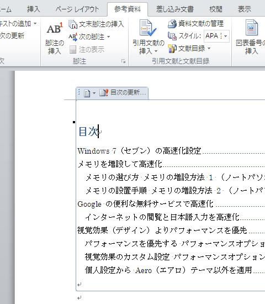Click TOC entry 視覚効果のカスタム設定
This screenshot has width=265, height=304.
pos(128,256)
